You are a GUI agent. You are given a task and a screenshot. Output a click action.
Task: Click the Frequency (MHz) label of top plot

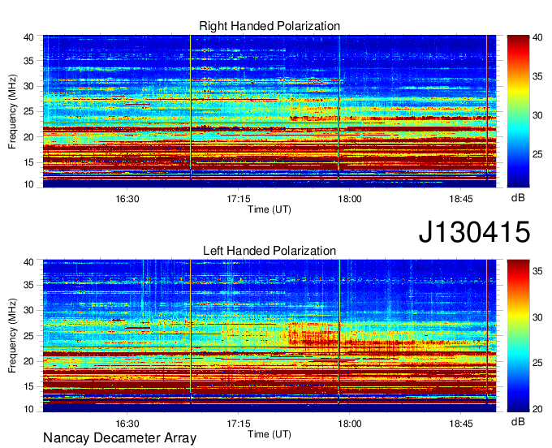(x=12, y=111)
